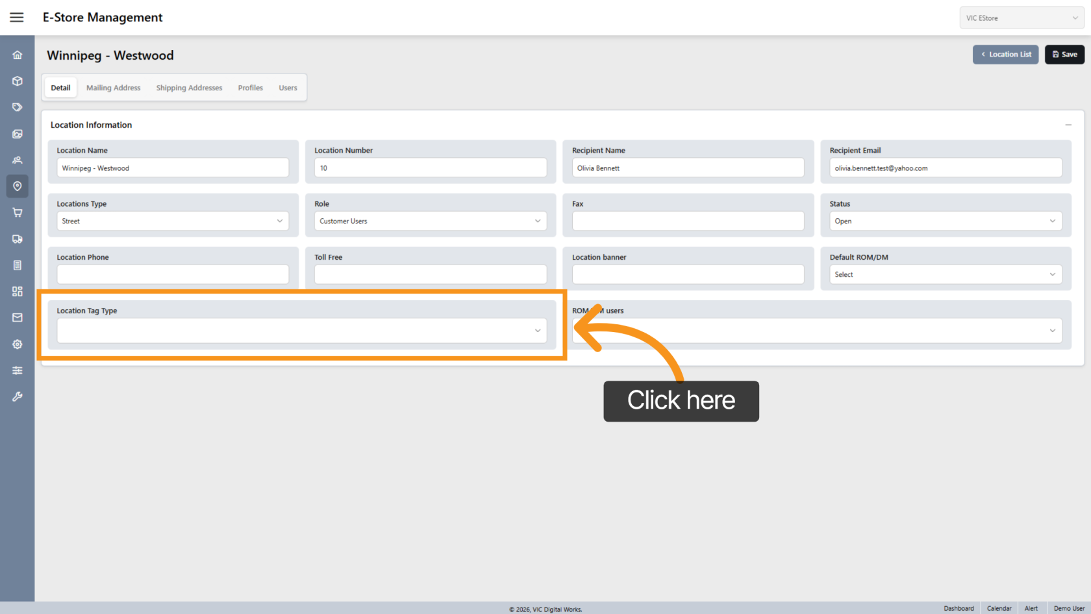The width and height of the screenshot is (1091, 614).
Task: Click the Location Phone input field
Action: 173,274
